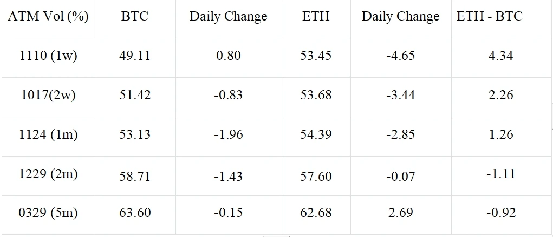Click the ATM Vol (%) column header
Screen dimensions: 553x237
[x=48, y=16]
